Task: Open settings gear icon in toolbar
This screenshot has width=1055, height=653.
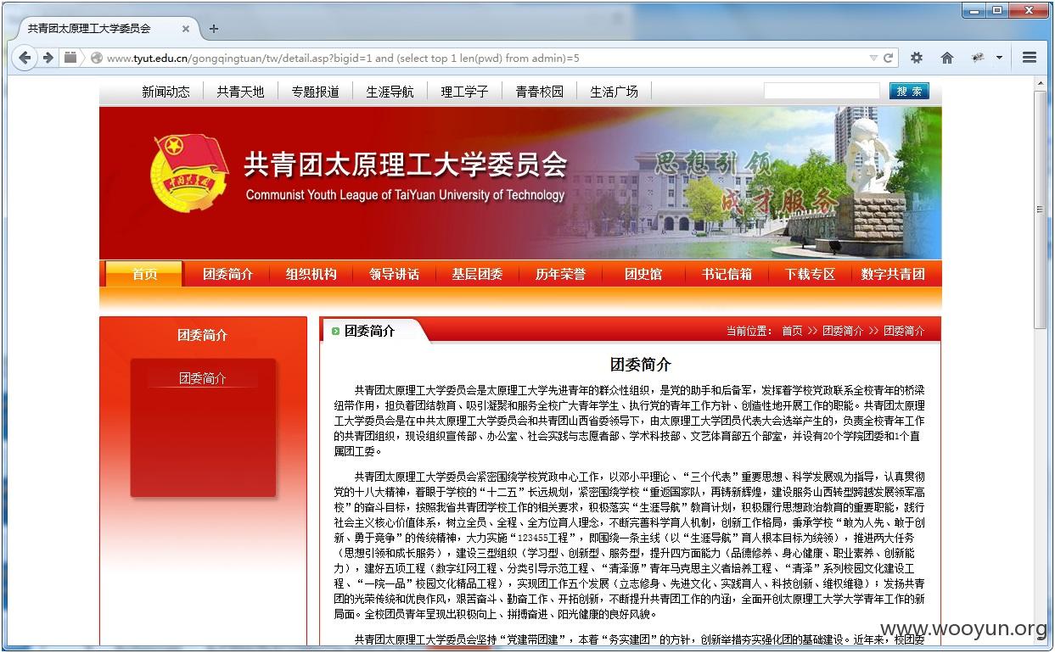Action: point(917,58)
